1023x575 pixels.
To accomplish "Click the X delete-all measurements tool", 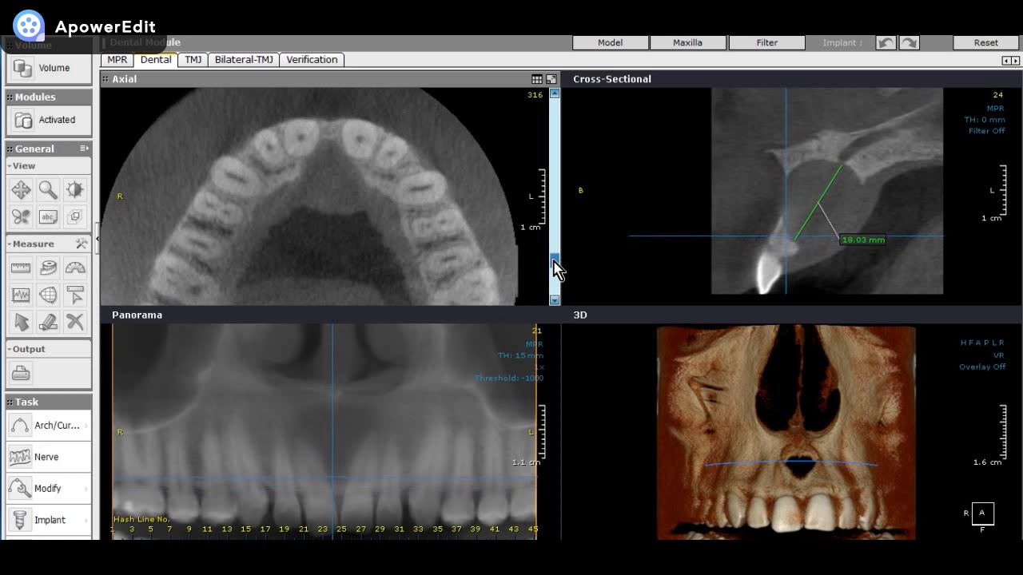I will (75, 322).
